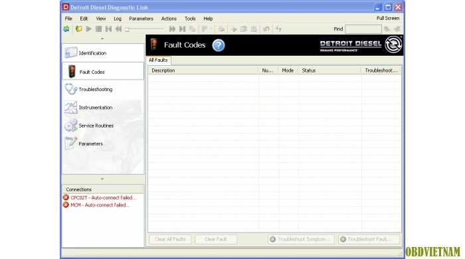Click the playback speed clock icon
465x259 pixels.
click(193, 29)
